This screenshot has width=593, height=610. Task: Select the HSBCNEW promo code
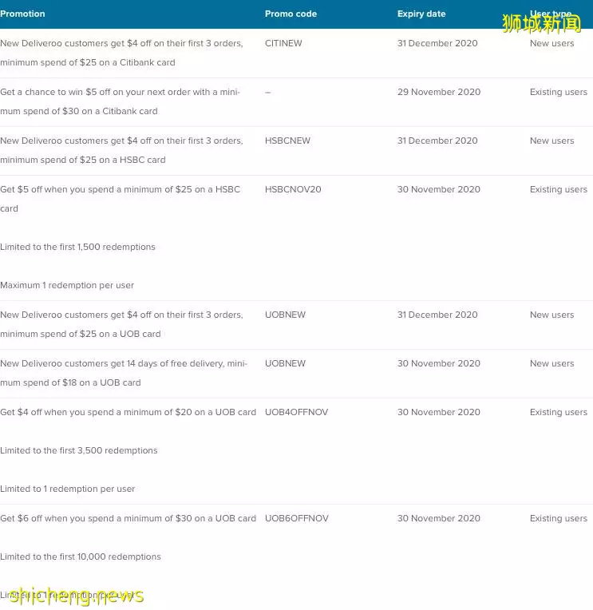(288, 141)
